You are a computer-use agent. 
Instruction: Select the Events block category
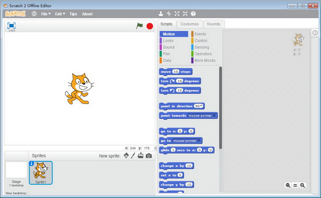205,34
